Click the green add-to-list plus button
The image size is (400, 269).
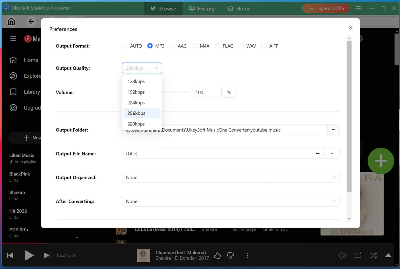click(x=381, y=161)
